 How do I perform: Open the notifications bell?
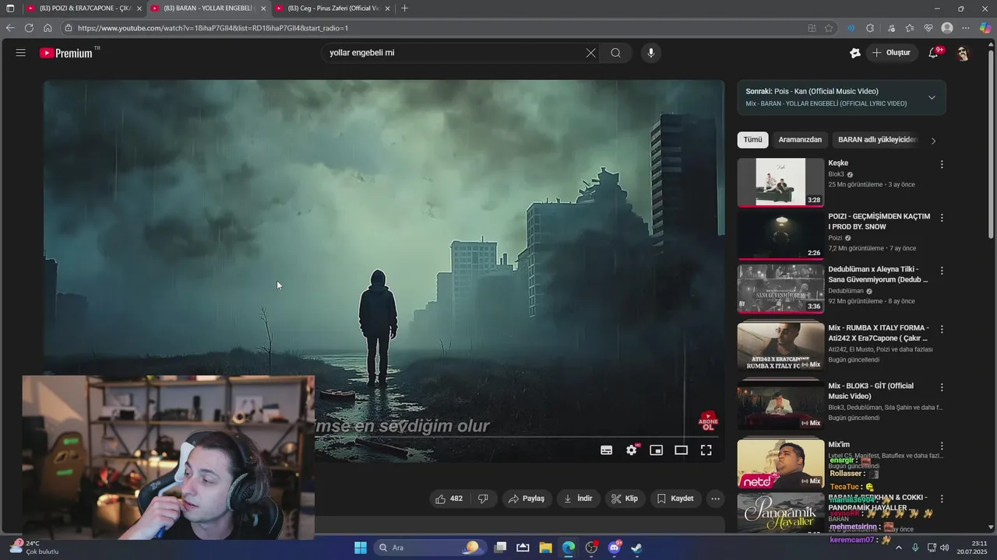pyautogui.click(x=933, y=53)
